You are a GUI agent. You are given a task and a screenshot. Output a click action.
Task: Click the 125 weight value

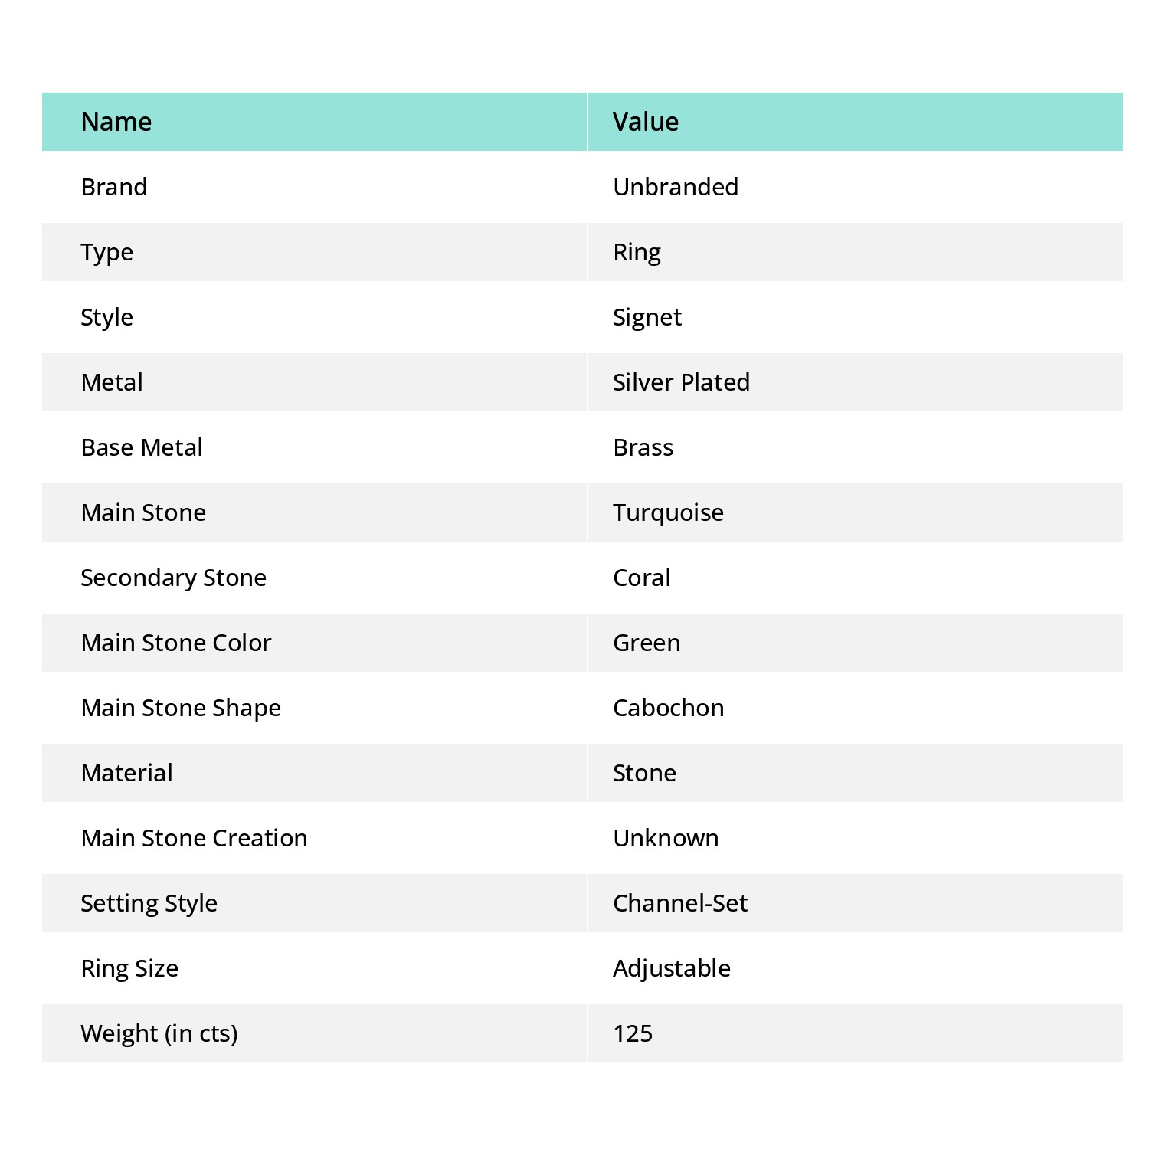coord(633,1033)
